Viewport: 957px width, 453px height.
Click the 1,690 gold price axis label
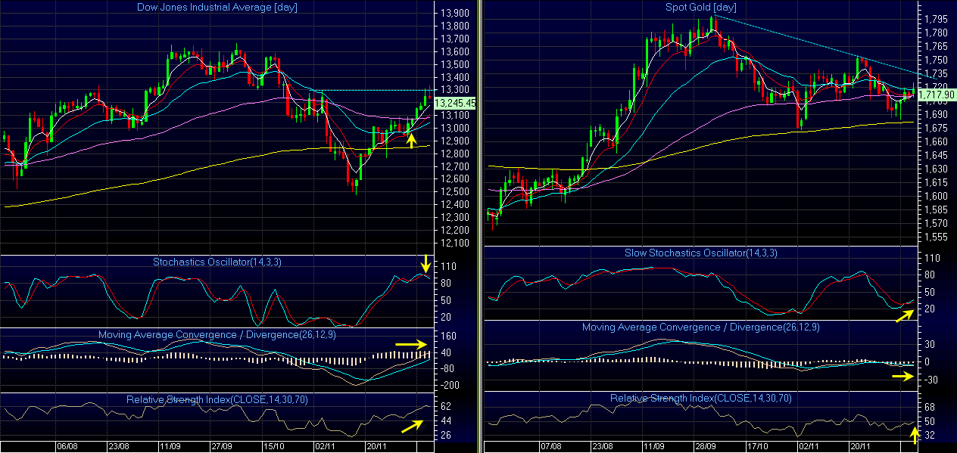[936, 114]
